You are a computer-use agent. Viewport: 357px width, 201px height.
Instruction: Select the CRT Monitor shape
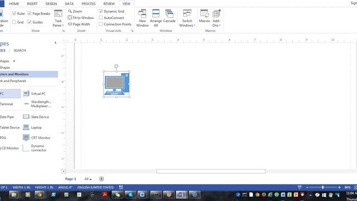(x=36, y=138)
